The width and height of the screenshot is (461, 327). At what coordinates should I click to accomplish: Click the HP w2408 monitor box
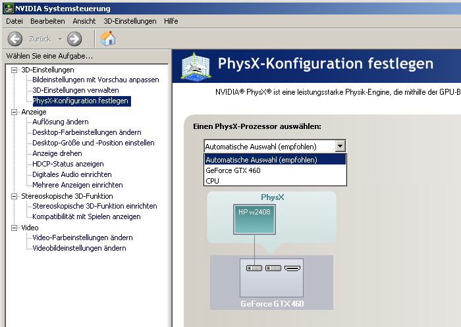[x=254, y=220]
